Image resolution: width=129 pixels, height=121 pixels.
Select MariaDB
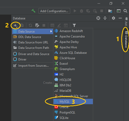point(73,91)
